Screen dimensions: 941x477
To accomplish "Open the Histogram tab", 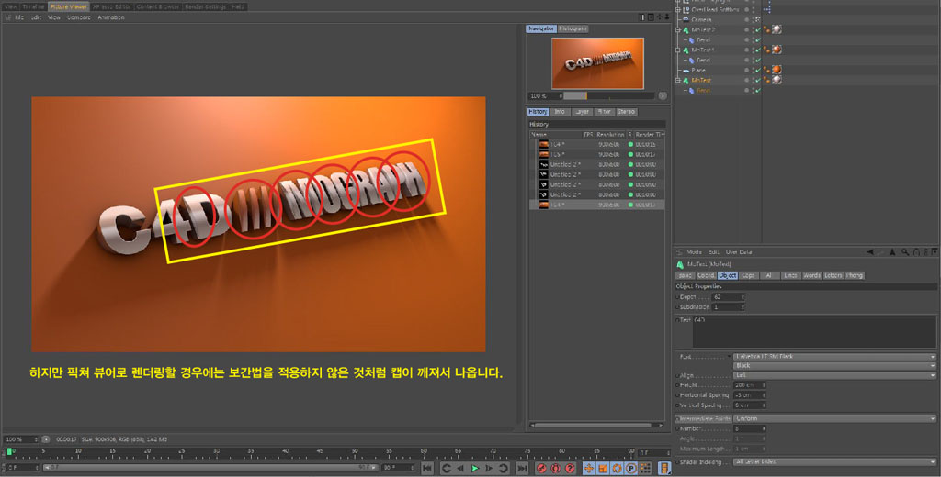I will point(573,28).
